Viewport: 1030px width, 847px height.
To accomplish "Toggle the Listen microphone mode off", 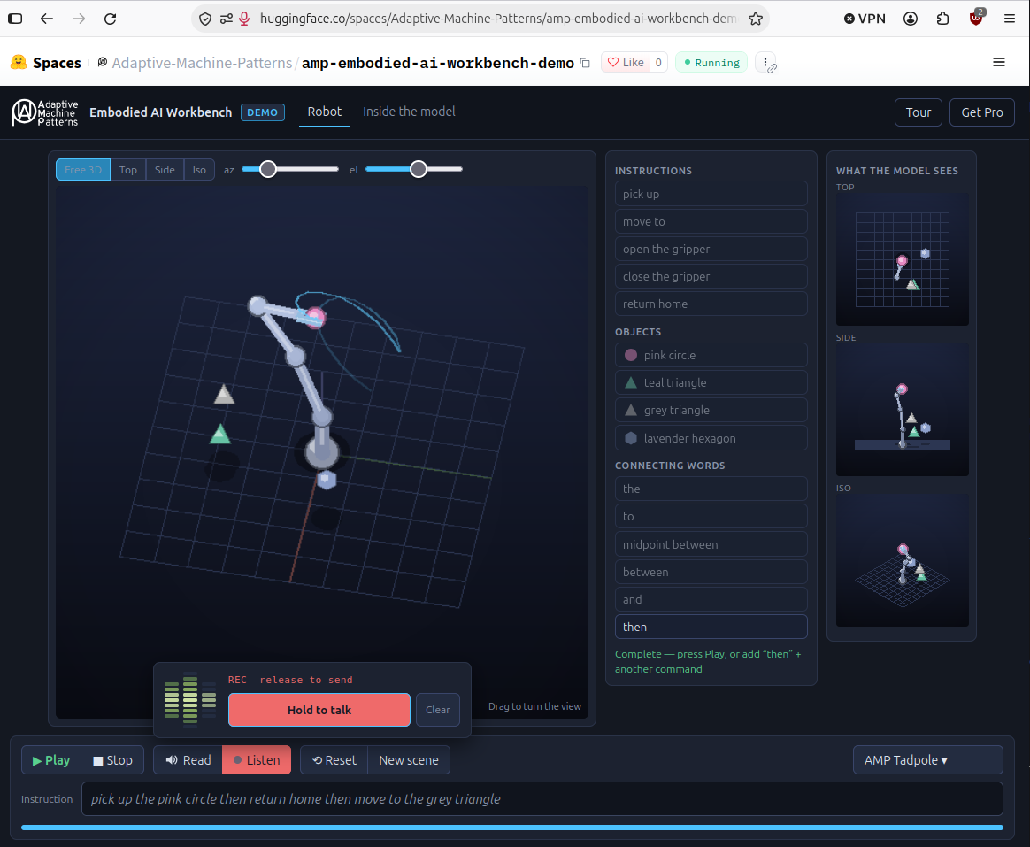I will pos(257,760).
